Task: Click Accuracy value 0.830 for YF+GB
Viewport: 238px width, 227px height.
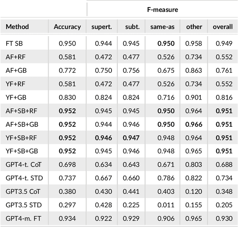Action: tap(67, 97)
